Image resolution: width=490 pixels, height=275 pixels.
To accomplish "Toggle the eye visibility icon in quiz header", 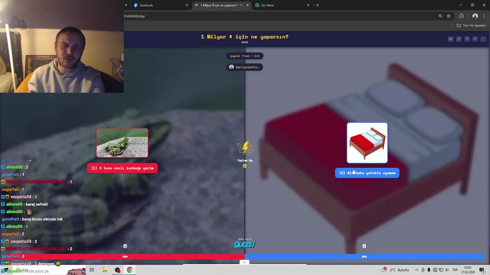I will click(451, 39).
